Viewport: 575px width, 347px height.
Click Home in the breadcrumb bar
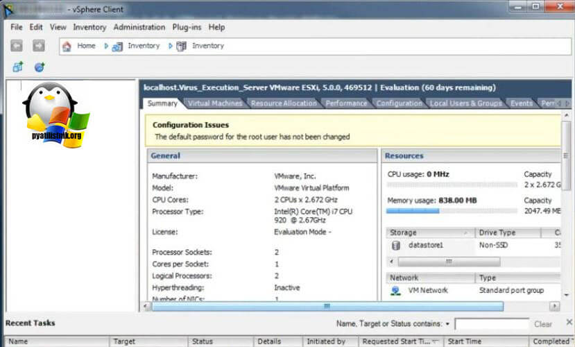coord(86,46)
